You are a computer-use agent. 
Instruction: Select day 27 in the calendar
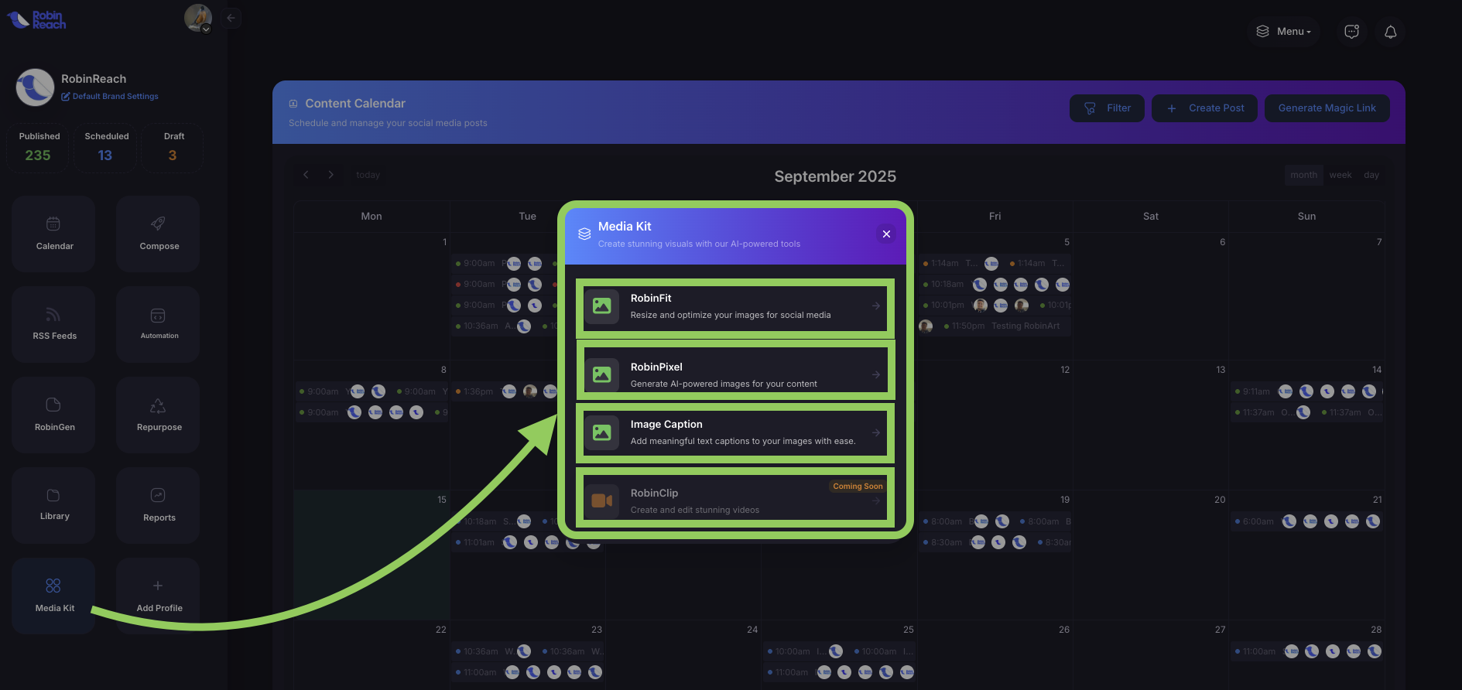coord(1221,630)
